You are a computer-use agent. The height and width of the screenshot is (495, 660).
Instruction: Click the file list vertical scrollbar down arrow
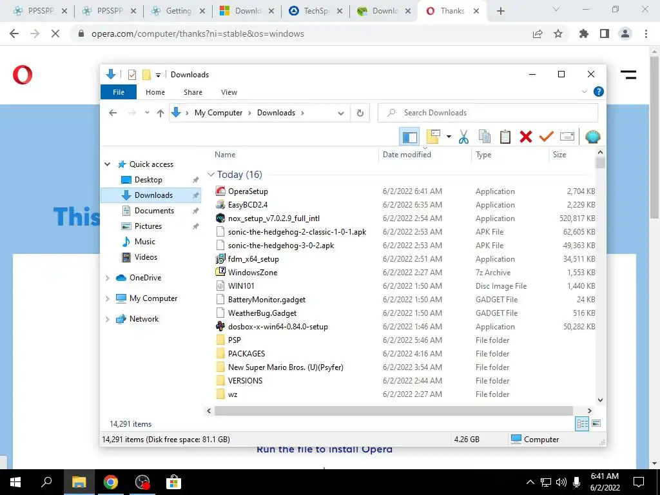click(x=601, y=400)
